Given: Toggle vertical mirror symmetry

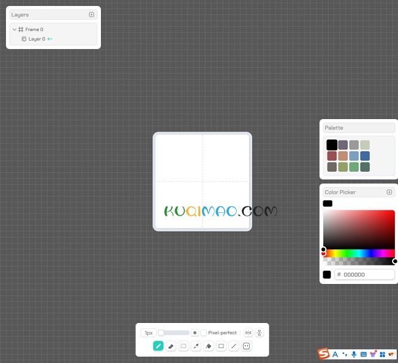Looking at the screenshot, I should [259, 333].
